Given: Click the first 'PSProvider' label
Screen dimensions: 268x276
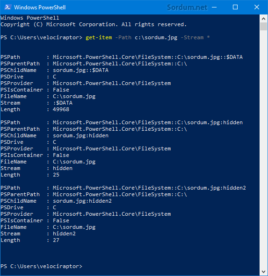Looking at the screenshot, I should (x=17, y=83).
